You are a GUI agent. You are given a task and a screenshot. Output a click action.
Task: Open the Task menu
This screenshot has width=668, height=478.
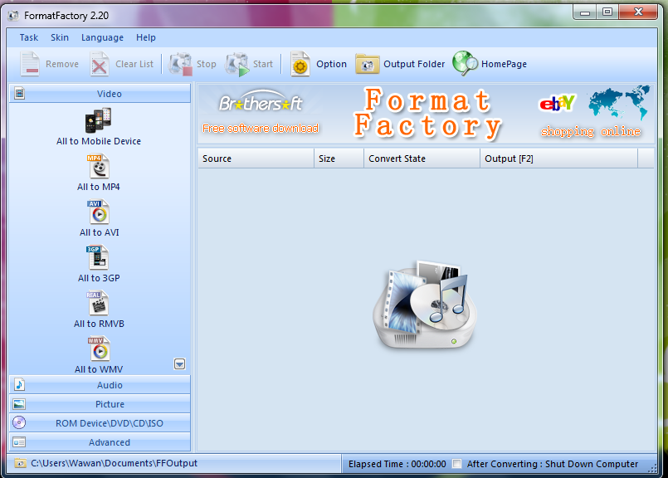29,37
